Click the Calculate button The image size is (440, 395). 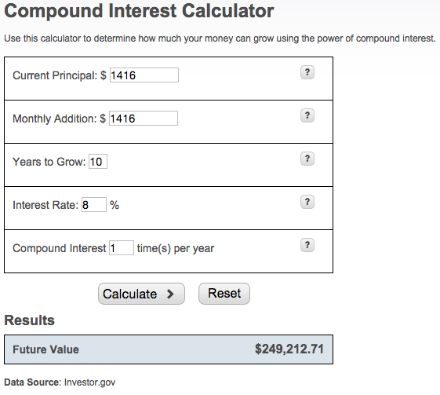pos(141,294)
